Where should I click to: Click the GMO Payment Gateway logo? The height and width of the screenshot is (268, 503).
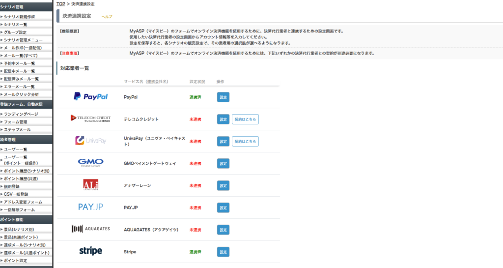[90, 163]
